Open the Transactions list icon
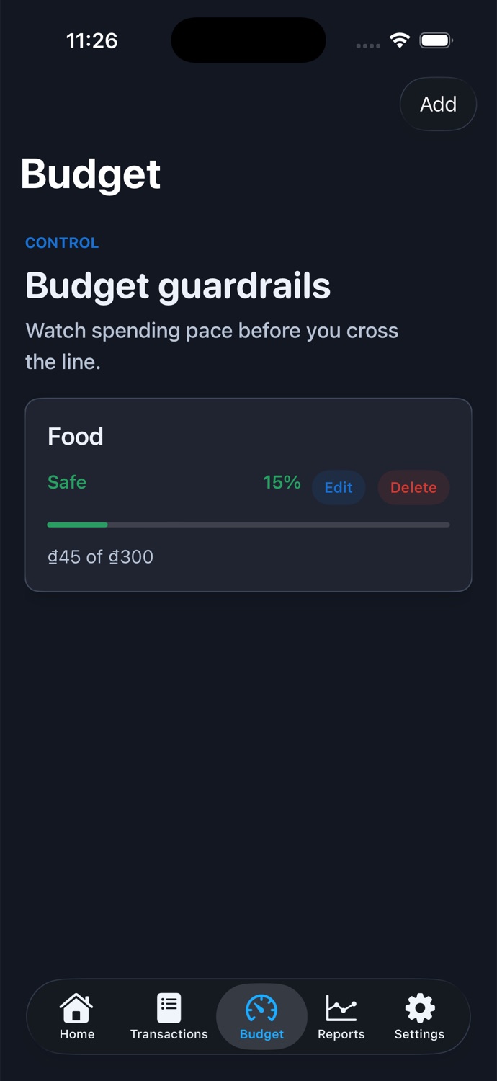 (169, 1007)
